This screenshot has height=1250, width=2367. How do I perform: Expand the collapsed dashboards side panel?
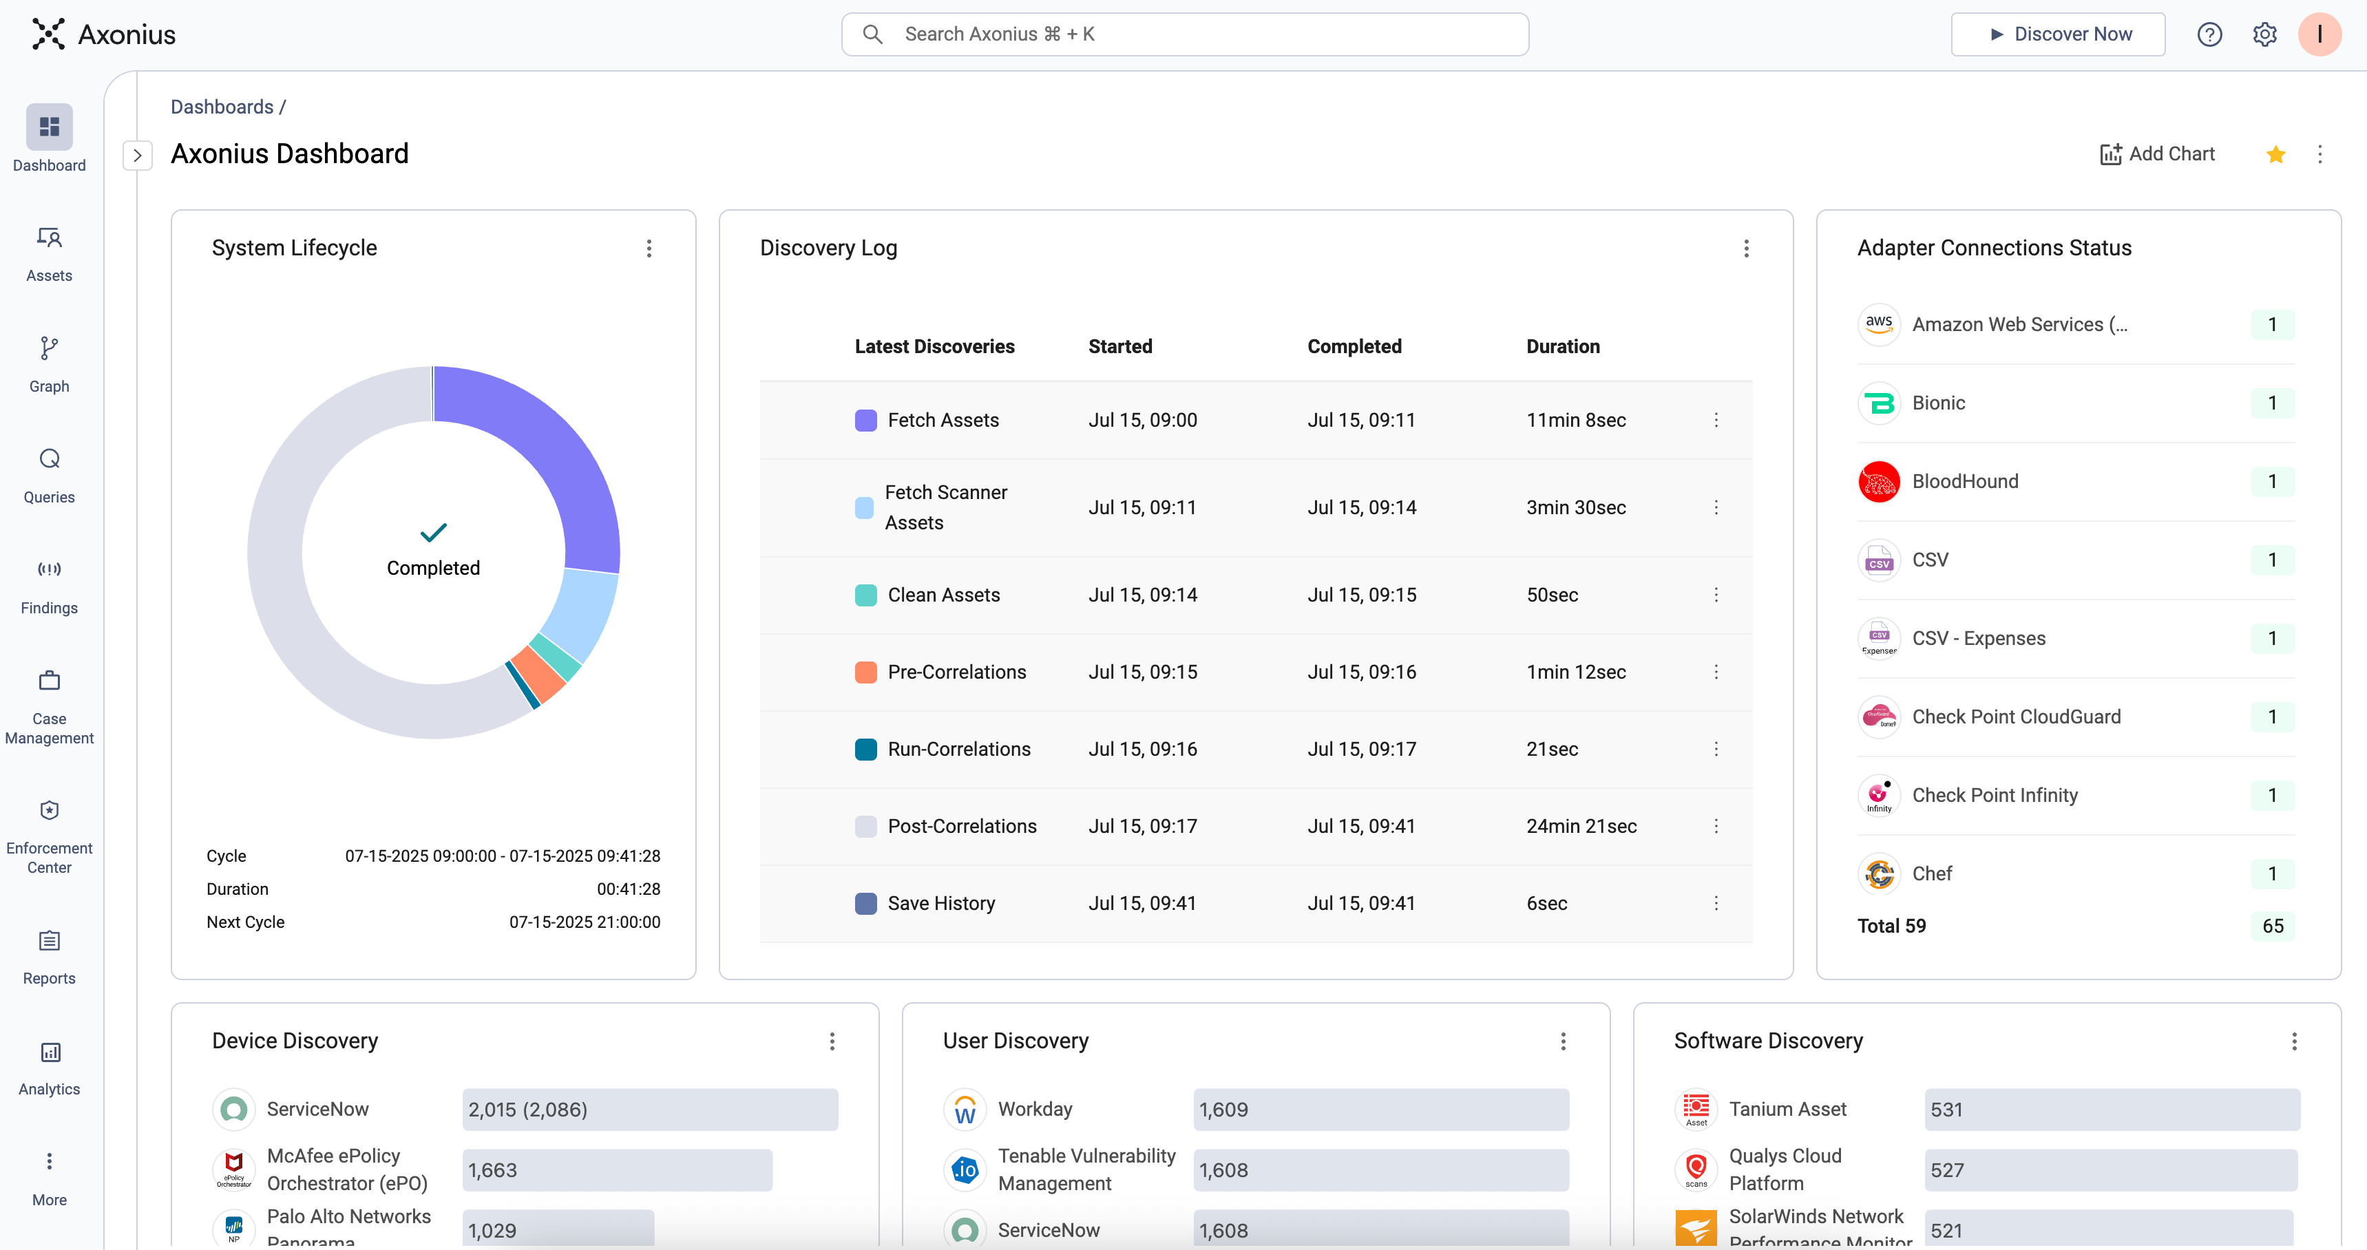click(137, 155)
